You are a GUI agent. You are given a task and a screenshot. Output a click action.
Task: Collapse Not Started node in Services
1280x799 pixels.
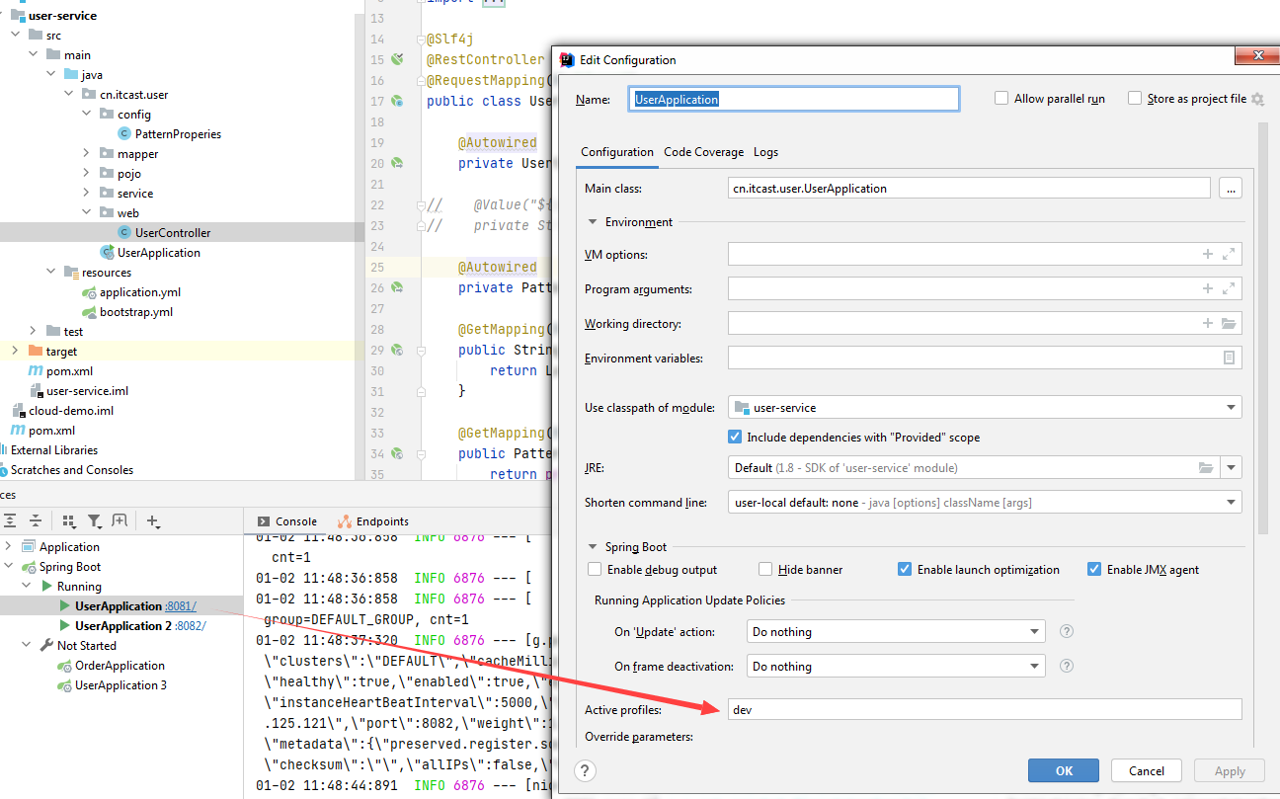click(x=27, y=645)
